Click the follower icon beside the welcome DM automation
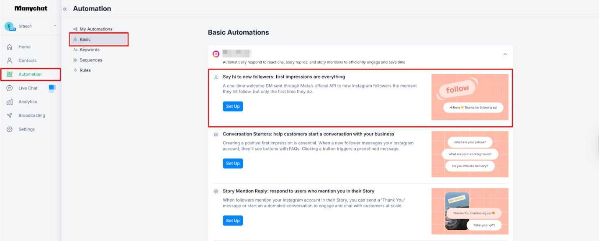Image resolution: width=599 pixels, height=241 pixels. pos(216,77)
